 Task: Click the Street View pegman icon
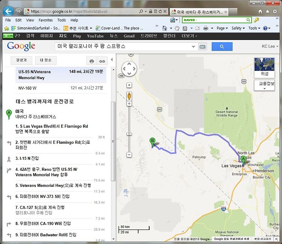click(129, 96)
